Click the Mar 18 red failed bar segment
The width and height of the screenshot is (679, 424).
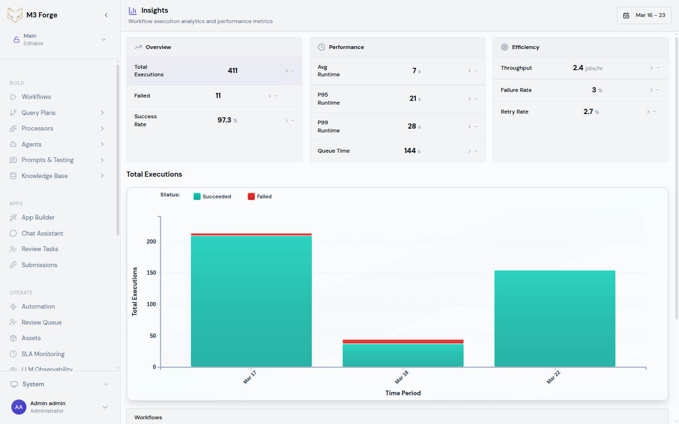[403, 342]
